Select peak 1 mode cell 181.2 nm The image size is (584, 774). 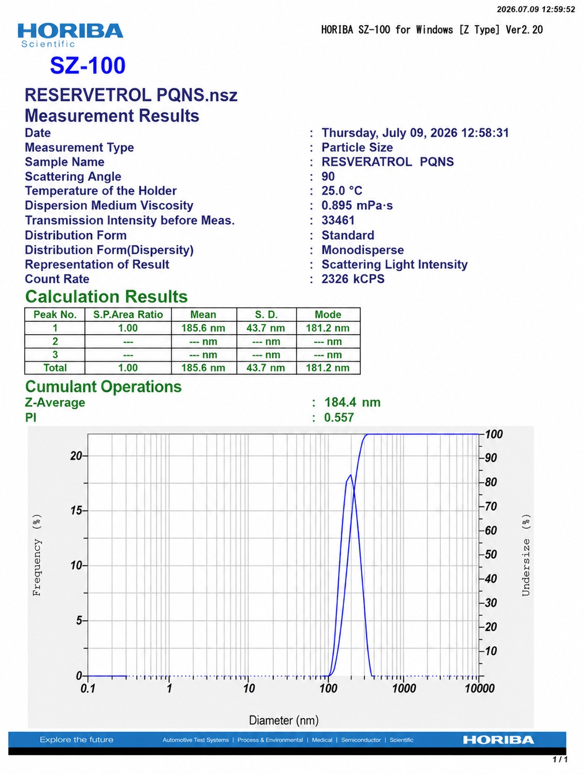click(x=328, y=328)
